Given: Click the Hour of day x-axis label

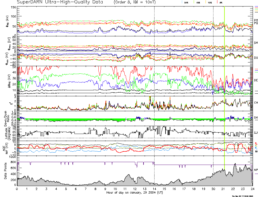Looking at the screenshot, I should pyautogui.click(x=134, y=192).
